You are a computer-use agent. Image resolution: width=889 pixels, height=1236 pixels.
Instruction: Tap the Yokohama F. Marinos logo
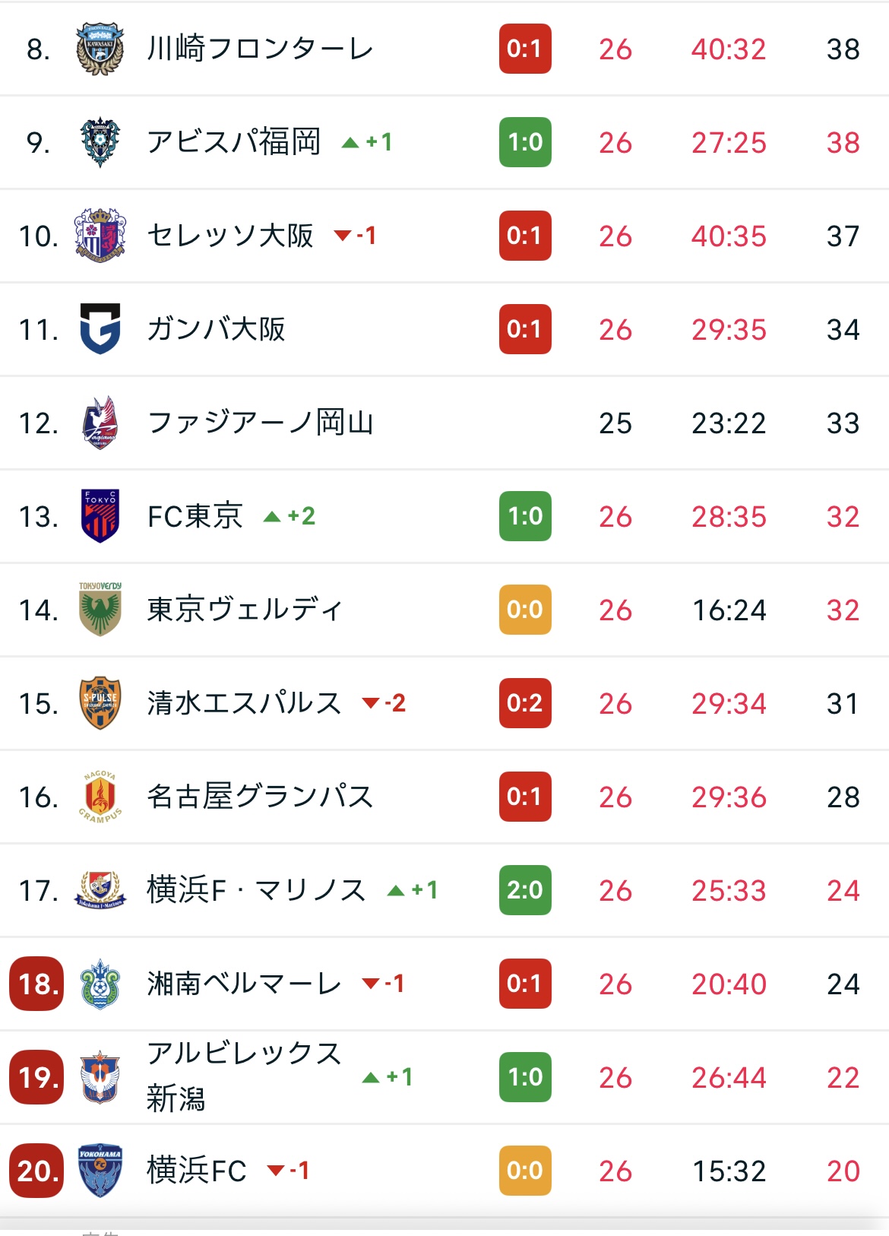[100, 890]
